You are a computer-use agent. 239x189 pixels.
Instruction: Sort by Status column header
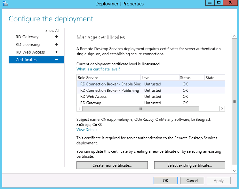tap(191, 77)
